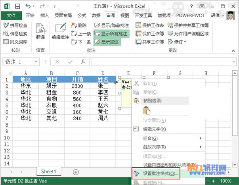
Task: Expand the formula bar chevron
Action: point(234,62)
